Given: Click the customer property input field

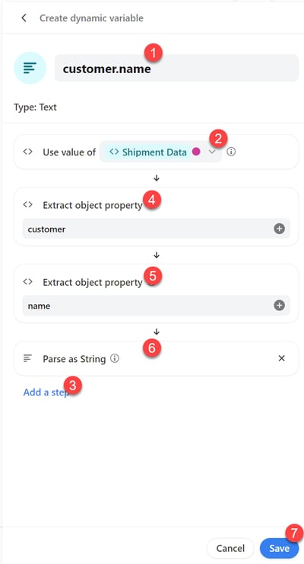Looking at the screenshot, I should (157, 229).
